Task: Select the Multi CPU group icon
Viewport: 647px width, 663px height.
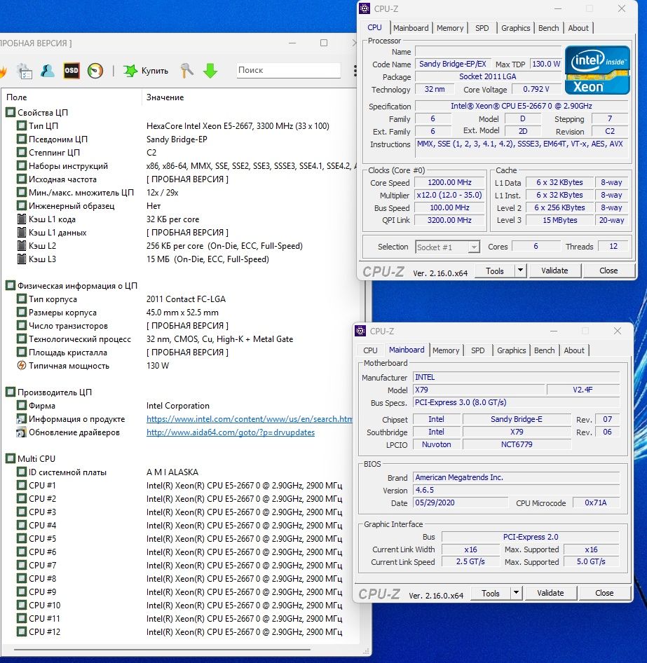Action: pos(11,459)
